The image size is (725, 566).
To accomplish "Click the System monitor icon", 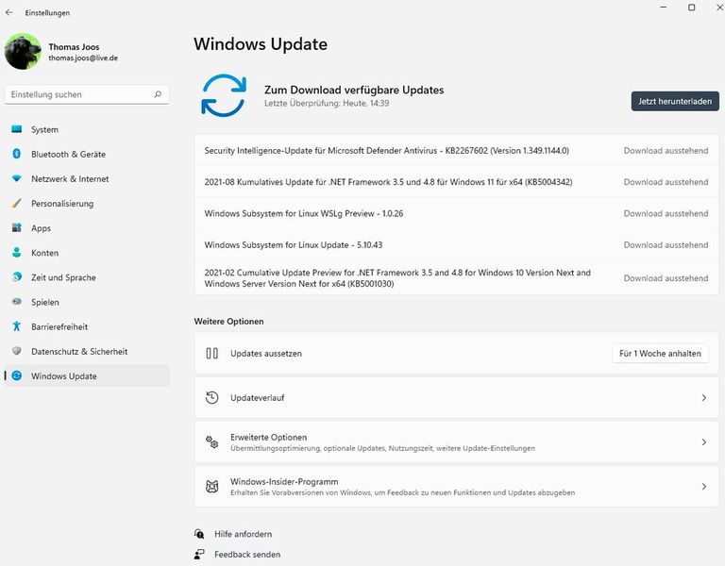I will (17, 129).
